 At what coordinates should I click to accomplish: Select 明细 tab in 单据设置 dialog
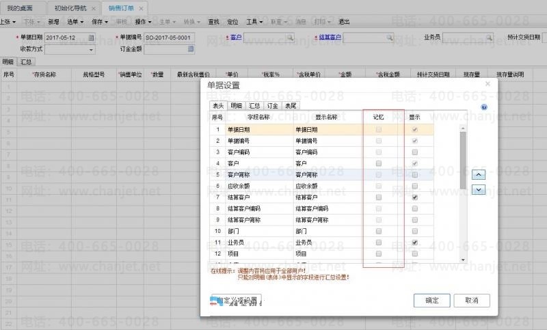coord(236,106)
